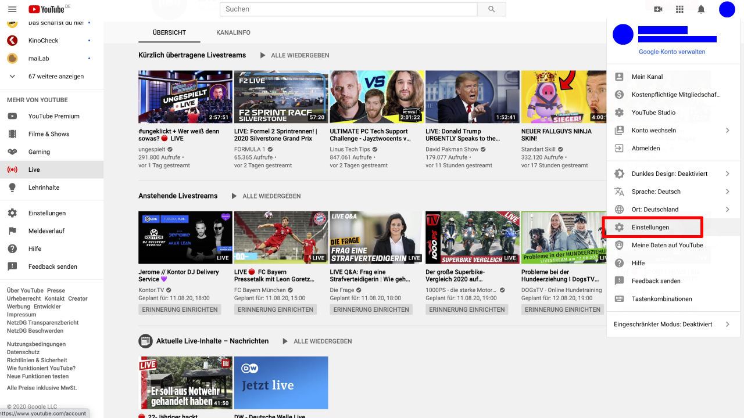Click the Linus Tech Tips channel name
Viewport: 744px width, 418px height.
350,149
